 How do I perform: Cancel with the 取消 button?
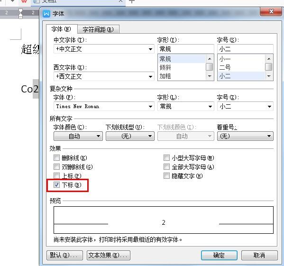point(259,255)
